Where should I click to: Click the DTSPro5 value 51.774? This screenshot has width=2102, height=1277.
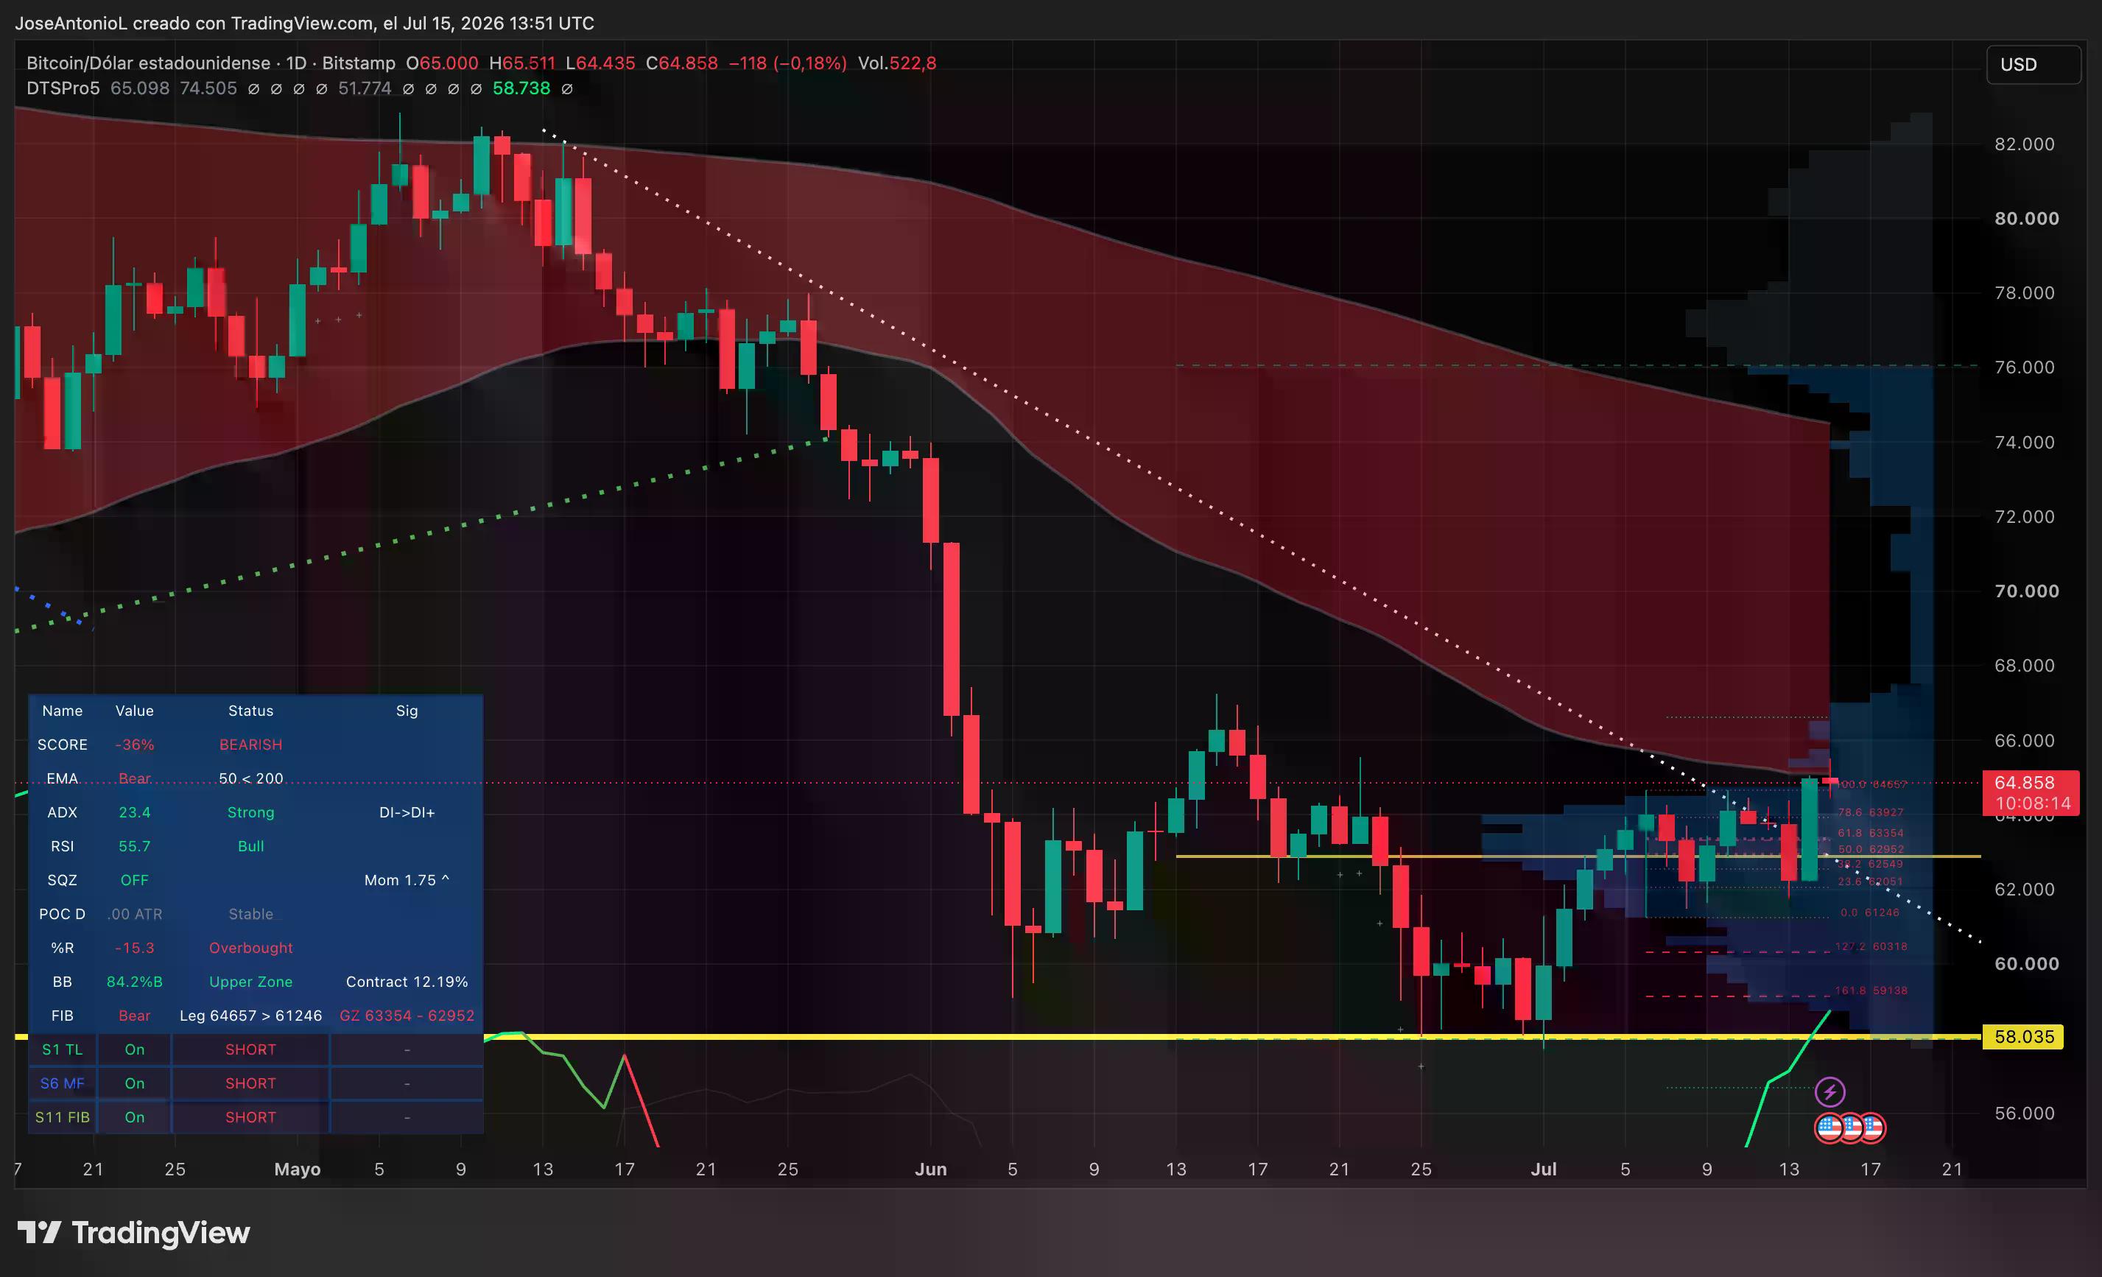click(365, 88)
